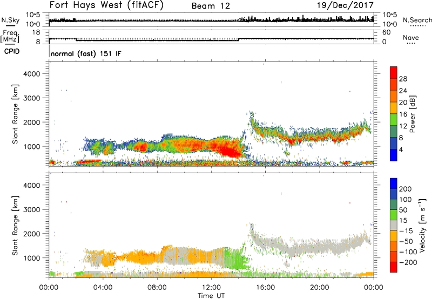Click the "60" Nave axis tick
Screen dimensions: 432x299
coord(386,32)
